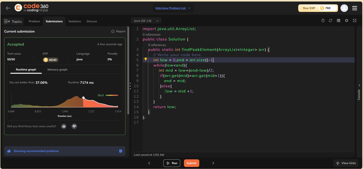Enter fullscreen editor mode

354,21
